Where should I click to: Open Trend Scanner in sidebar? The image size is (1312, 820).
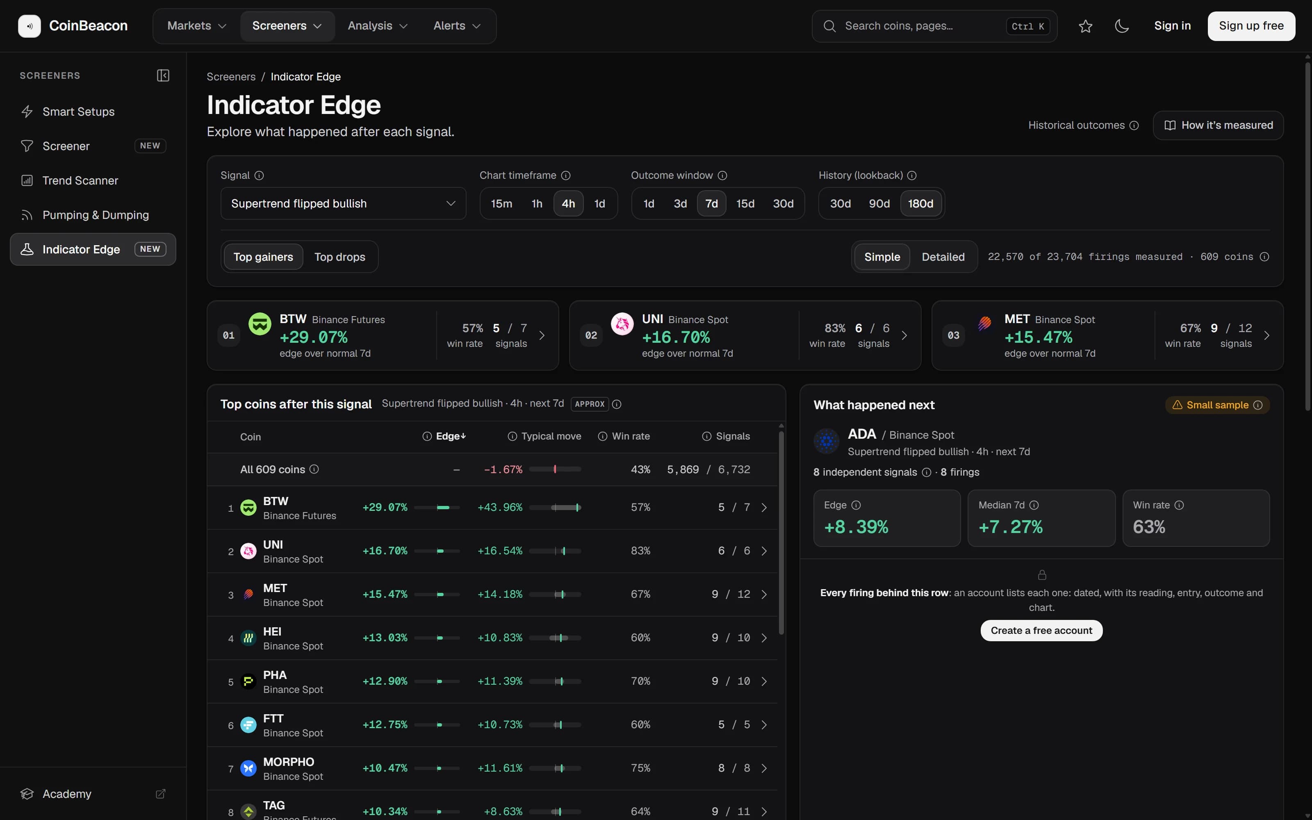[x=93, y=180]
